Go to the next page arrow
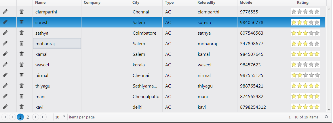Image resolution: width=333 pixels, height=123 pixels. click(36, 117)
